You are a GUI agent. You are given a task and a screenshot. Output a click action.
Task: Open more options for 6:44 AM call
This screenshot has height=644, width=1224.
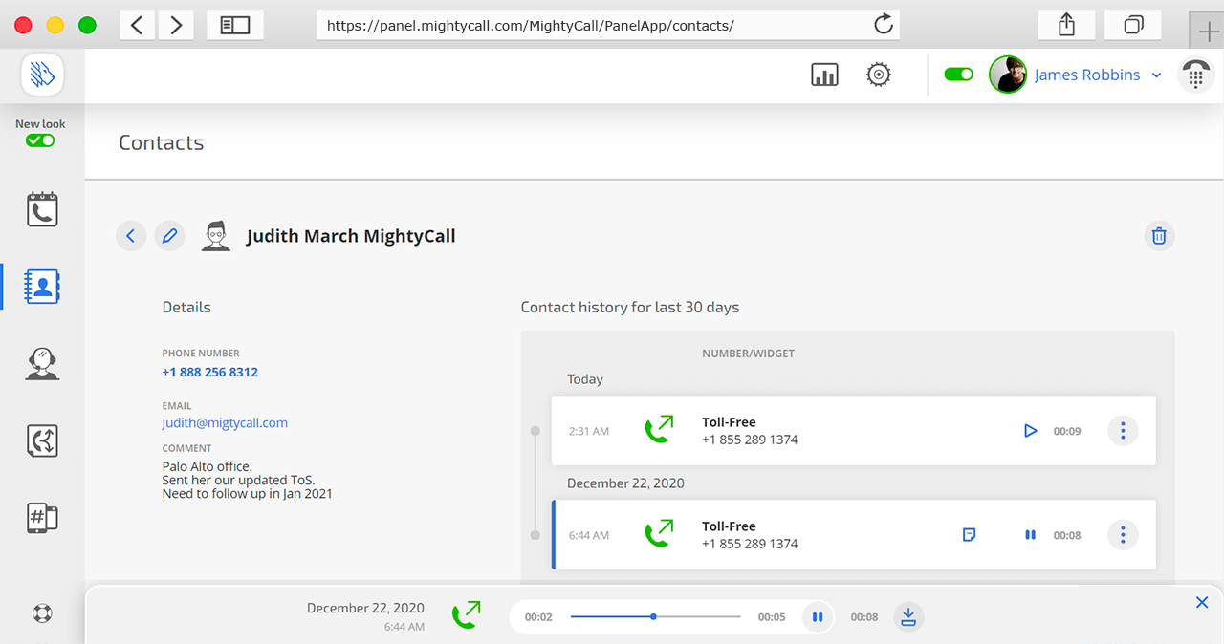(x=1123, y=535)
